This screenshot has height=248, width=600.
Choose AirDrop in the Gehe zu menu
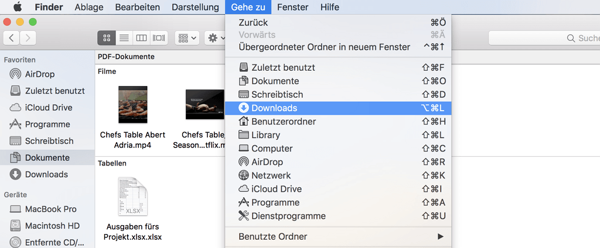click(x=338, y=162)
